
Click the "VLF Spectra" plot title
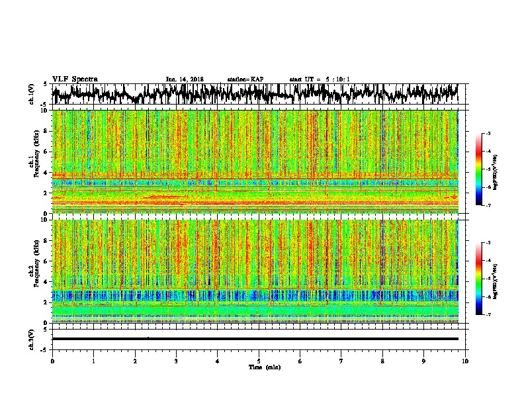point(75,79)
